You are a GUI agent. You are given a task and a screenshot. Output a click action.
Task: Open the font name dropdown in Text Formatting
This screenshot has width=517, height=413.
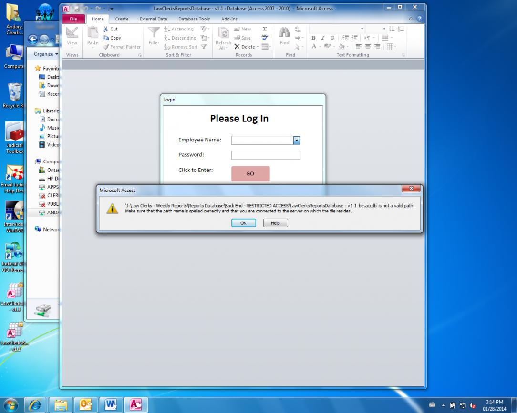coord(362,29)
